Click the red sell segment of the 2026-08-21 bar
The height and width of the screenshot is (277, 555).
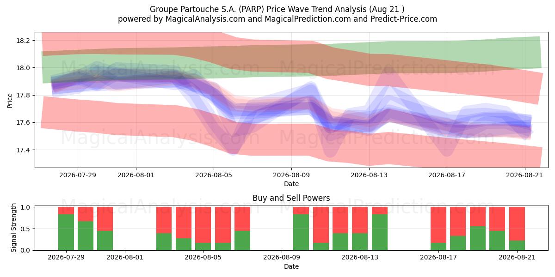tap(517, 224)
